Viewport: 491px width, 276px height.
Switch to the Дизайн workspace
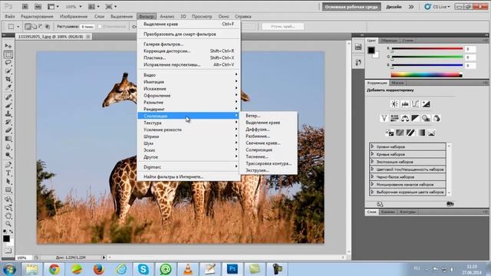(394, 7)
